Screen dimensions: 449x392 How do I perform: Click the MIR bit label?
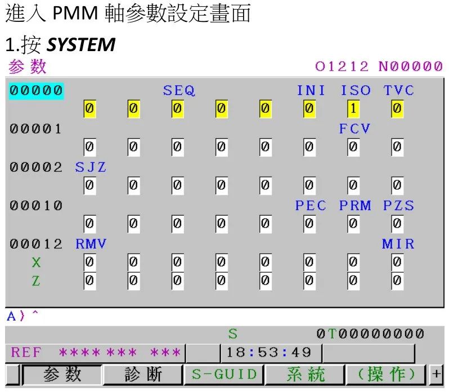398,244
